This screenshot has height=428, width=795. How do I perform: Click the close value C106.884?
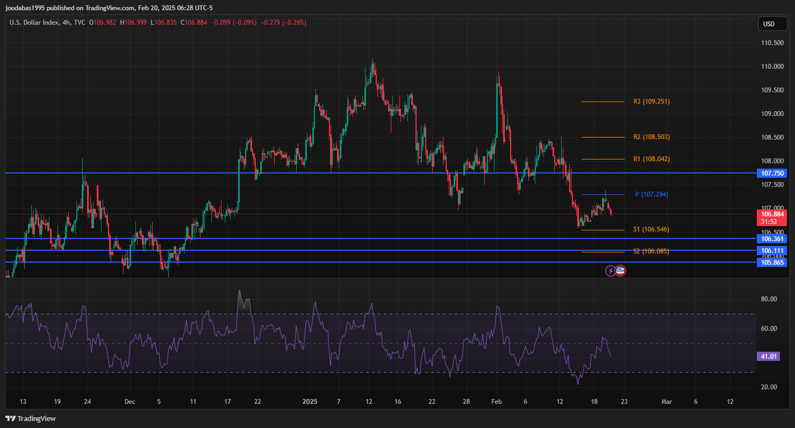click(x=194, y=23)
